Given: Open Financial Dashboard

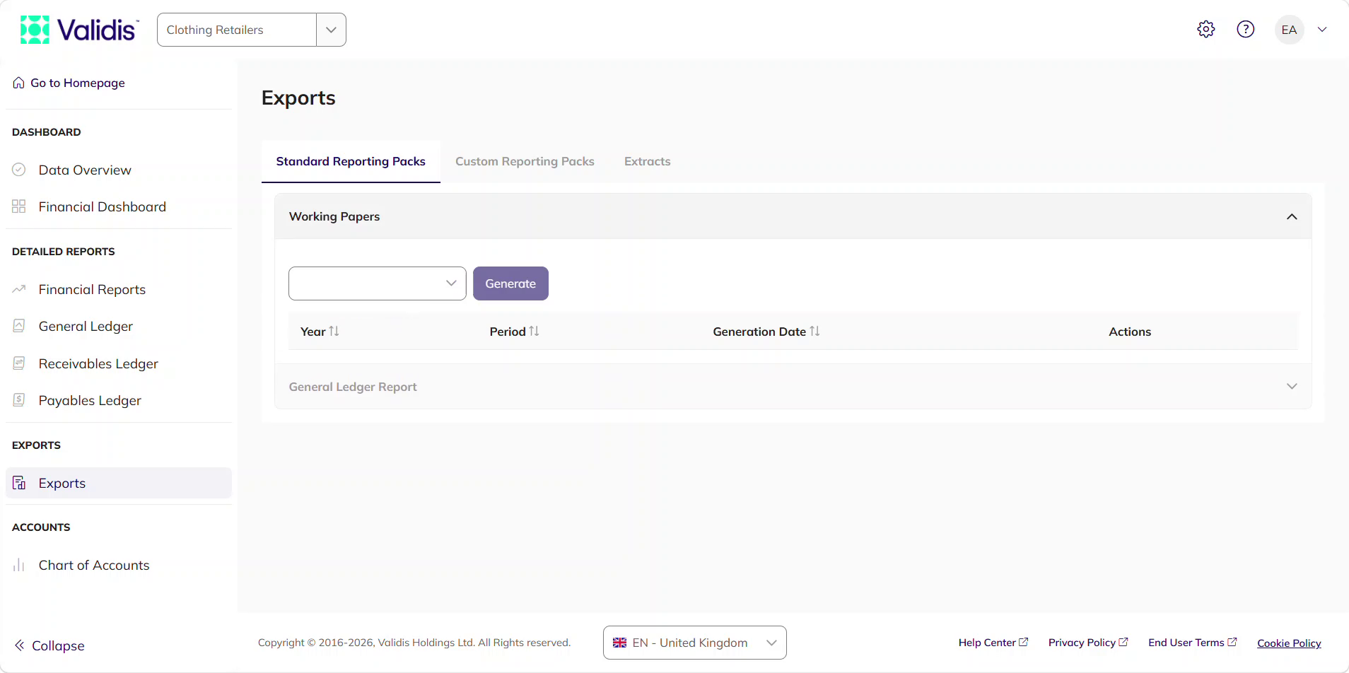Looking at the screenshot, I should tap(103, 206).
